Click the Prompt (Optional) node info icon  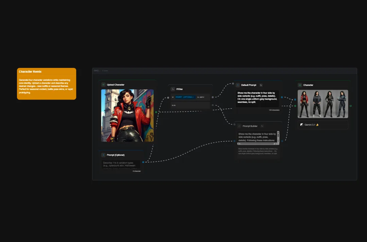point(103,155)
